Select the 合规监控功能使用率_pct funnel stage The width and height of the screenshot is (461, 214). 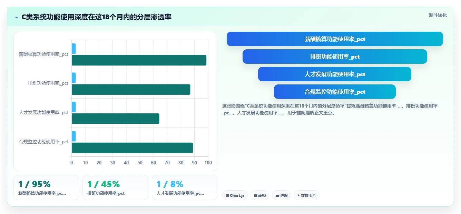pyautogui.click(x=335, y=92)
